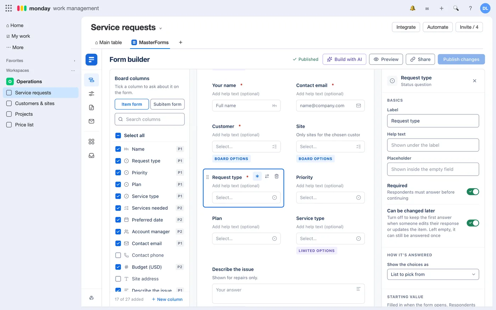Viewport: 496px width, 310px height.
Task: Click the swap arrows on Request type
Action: tap(267, 176)
